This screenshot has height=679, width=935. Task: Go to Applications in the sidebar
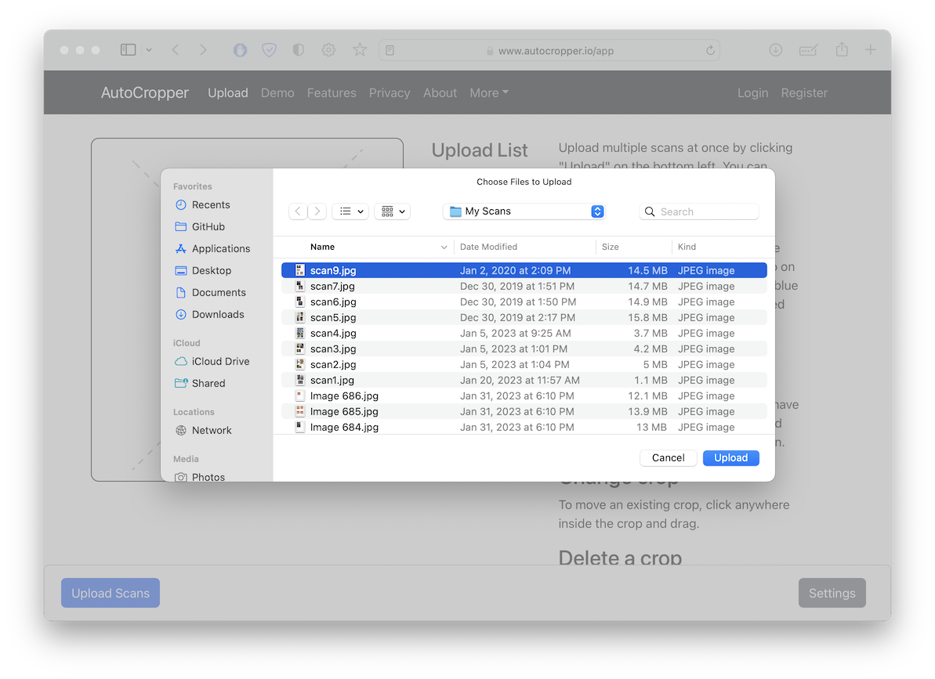click(x=212, y=249)
